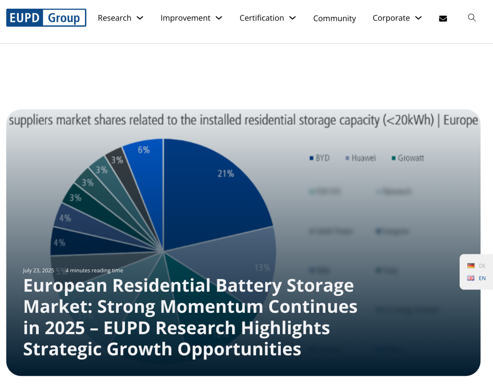Switch language to DE
493x384 pixels.
click(x=482, y=266)
